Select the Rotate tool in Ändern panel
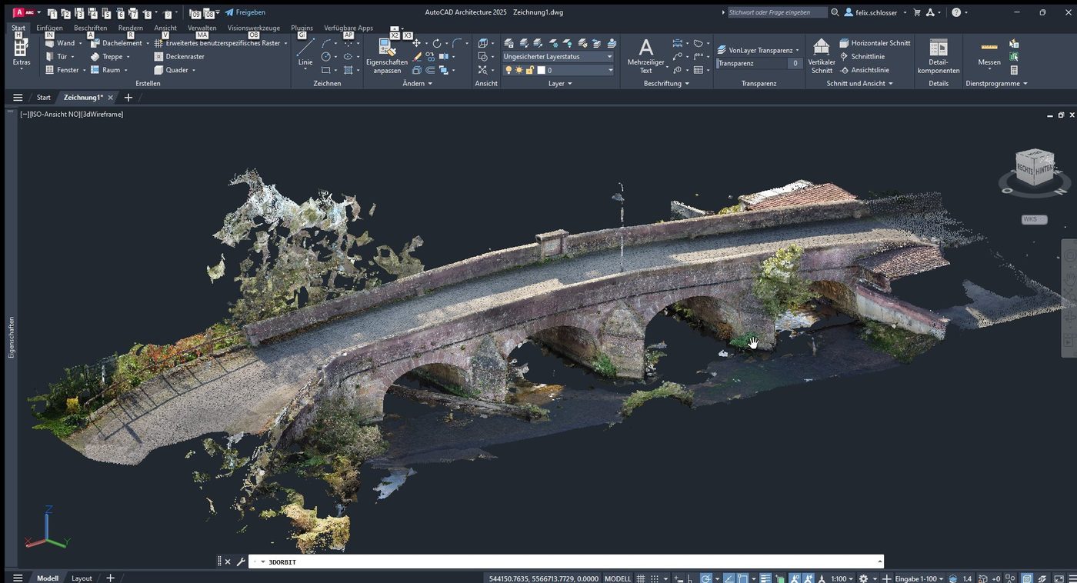 click(x=437, y=43)
